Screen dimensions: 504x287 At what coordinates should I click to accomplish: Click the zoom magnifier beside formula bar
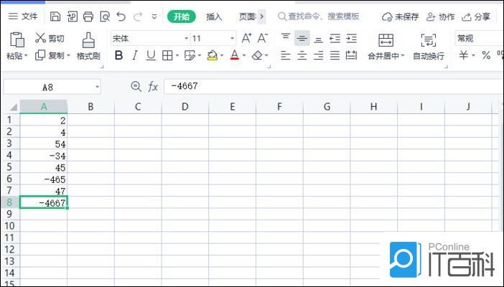pos(136,86)
